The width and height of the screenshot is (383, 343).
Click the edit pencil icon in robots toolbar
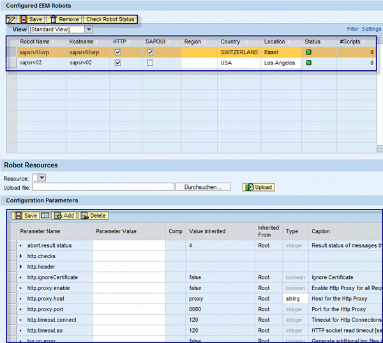[10, 20]
